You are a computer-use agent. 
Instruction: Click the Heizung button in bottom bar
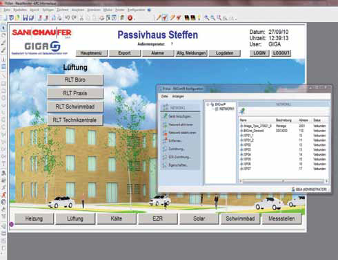[x=34, y=219]
